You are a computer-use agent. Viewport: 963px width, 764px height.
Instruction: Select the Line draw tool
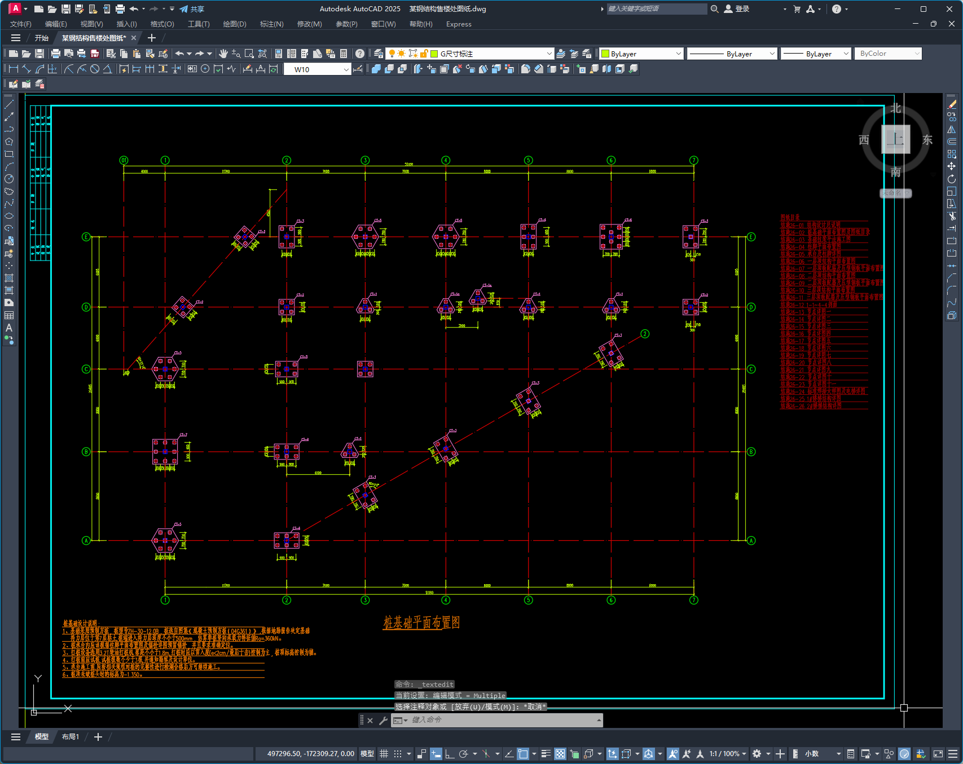pyautogui.click(x=9, y=104)
